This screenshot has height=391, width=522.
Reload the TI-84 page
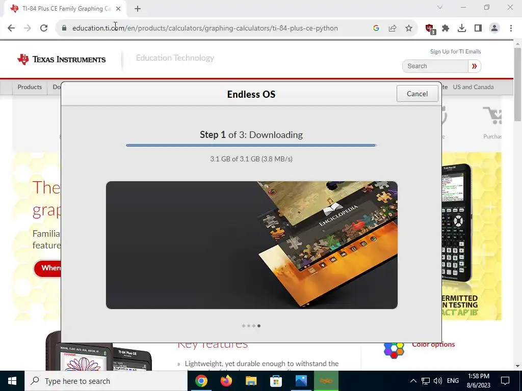pyautogui.click(x=44, y=28)
